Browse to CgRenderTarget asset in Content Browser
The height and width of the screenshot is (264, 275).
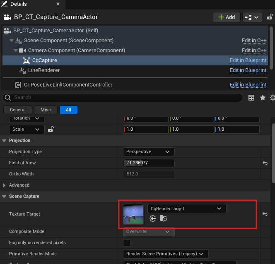click(164, 218)
